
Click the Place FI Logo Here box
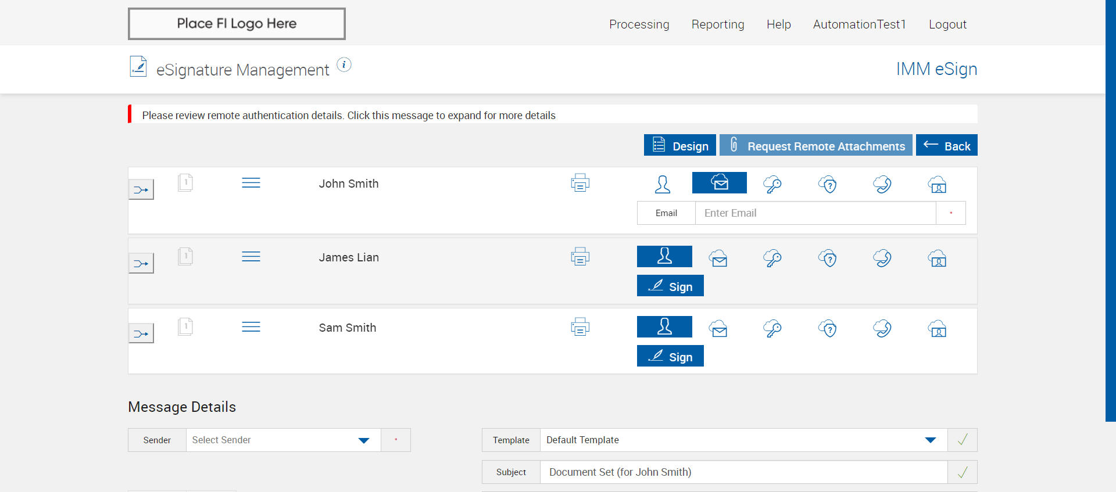pyautogui.click(x=237, y=24)
